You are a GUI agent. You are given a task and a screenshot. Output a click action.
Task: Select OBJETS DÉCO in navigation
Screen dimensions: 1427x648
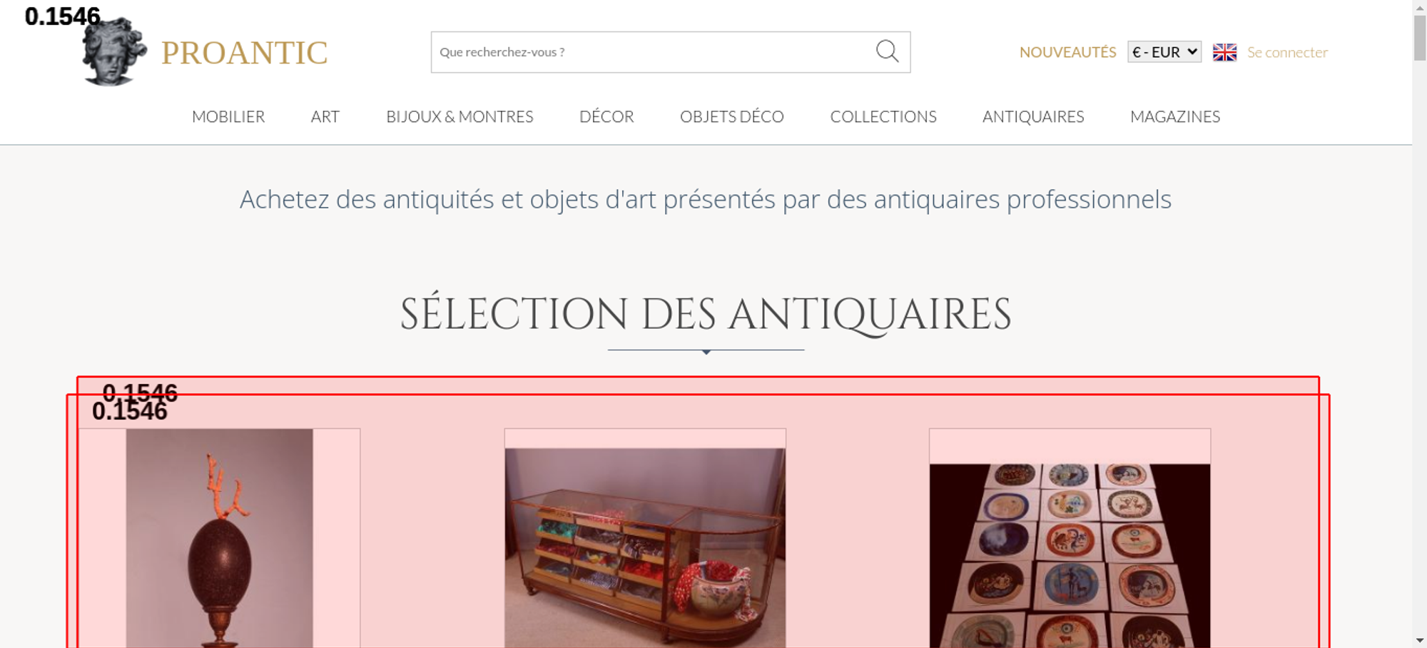pos(732,116)
